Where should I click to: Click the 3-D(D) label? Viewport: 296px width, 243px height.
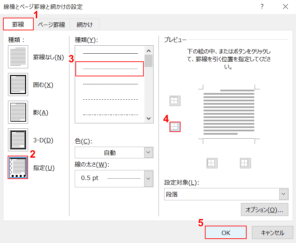[43, 140]
